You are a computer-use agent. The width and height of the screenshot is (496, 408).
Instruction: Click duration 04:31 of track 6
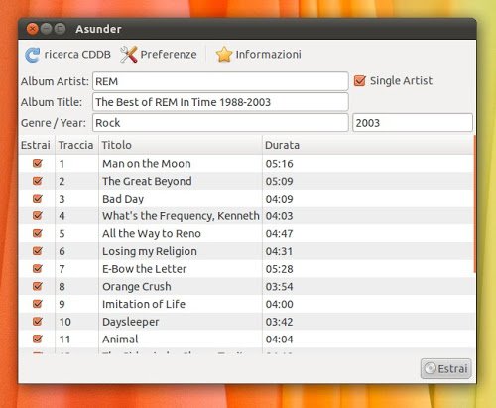pos(279,251)
